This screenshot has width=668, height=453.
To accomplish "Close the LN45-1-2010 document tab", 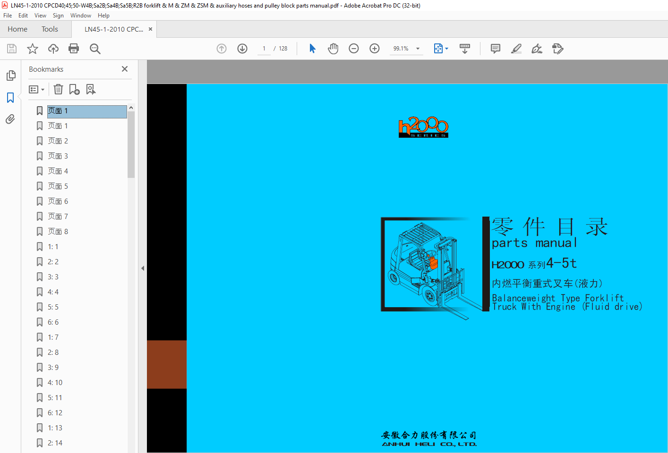I will (150, 29).
